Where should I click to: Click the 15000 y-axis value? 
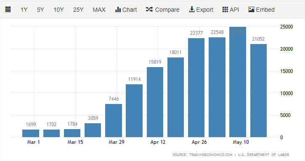pyautogui.click(x=286, y=71)
